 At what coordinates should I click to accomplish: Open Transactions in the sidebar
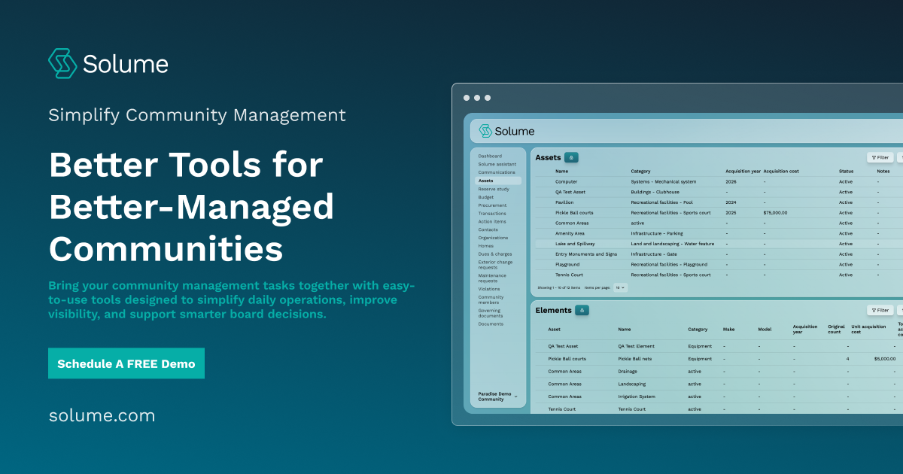click(x=492, y=214)
